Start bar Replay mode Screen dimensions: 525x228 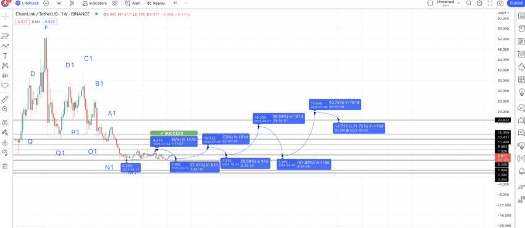pos(156,3)
